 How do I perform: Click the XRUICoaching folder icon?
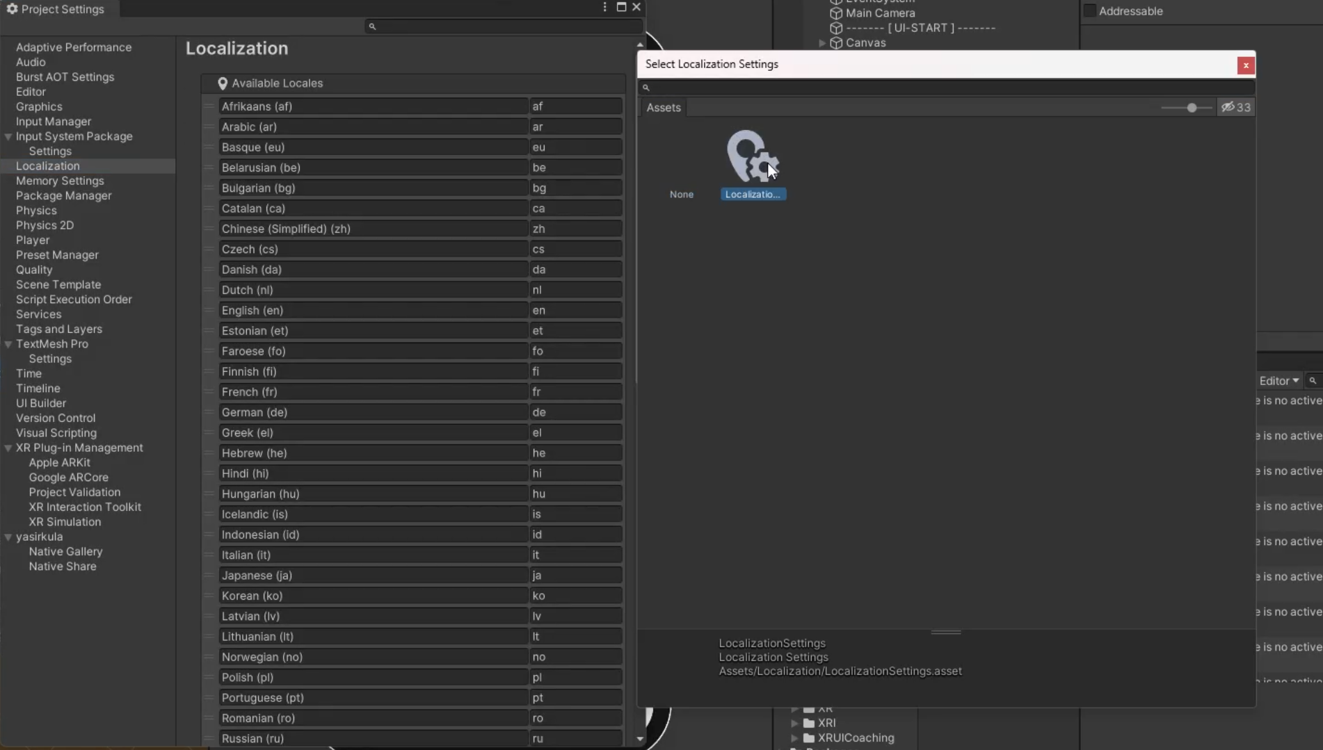click(808, 737)
